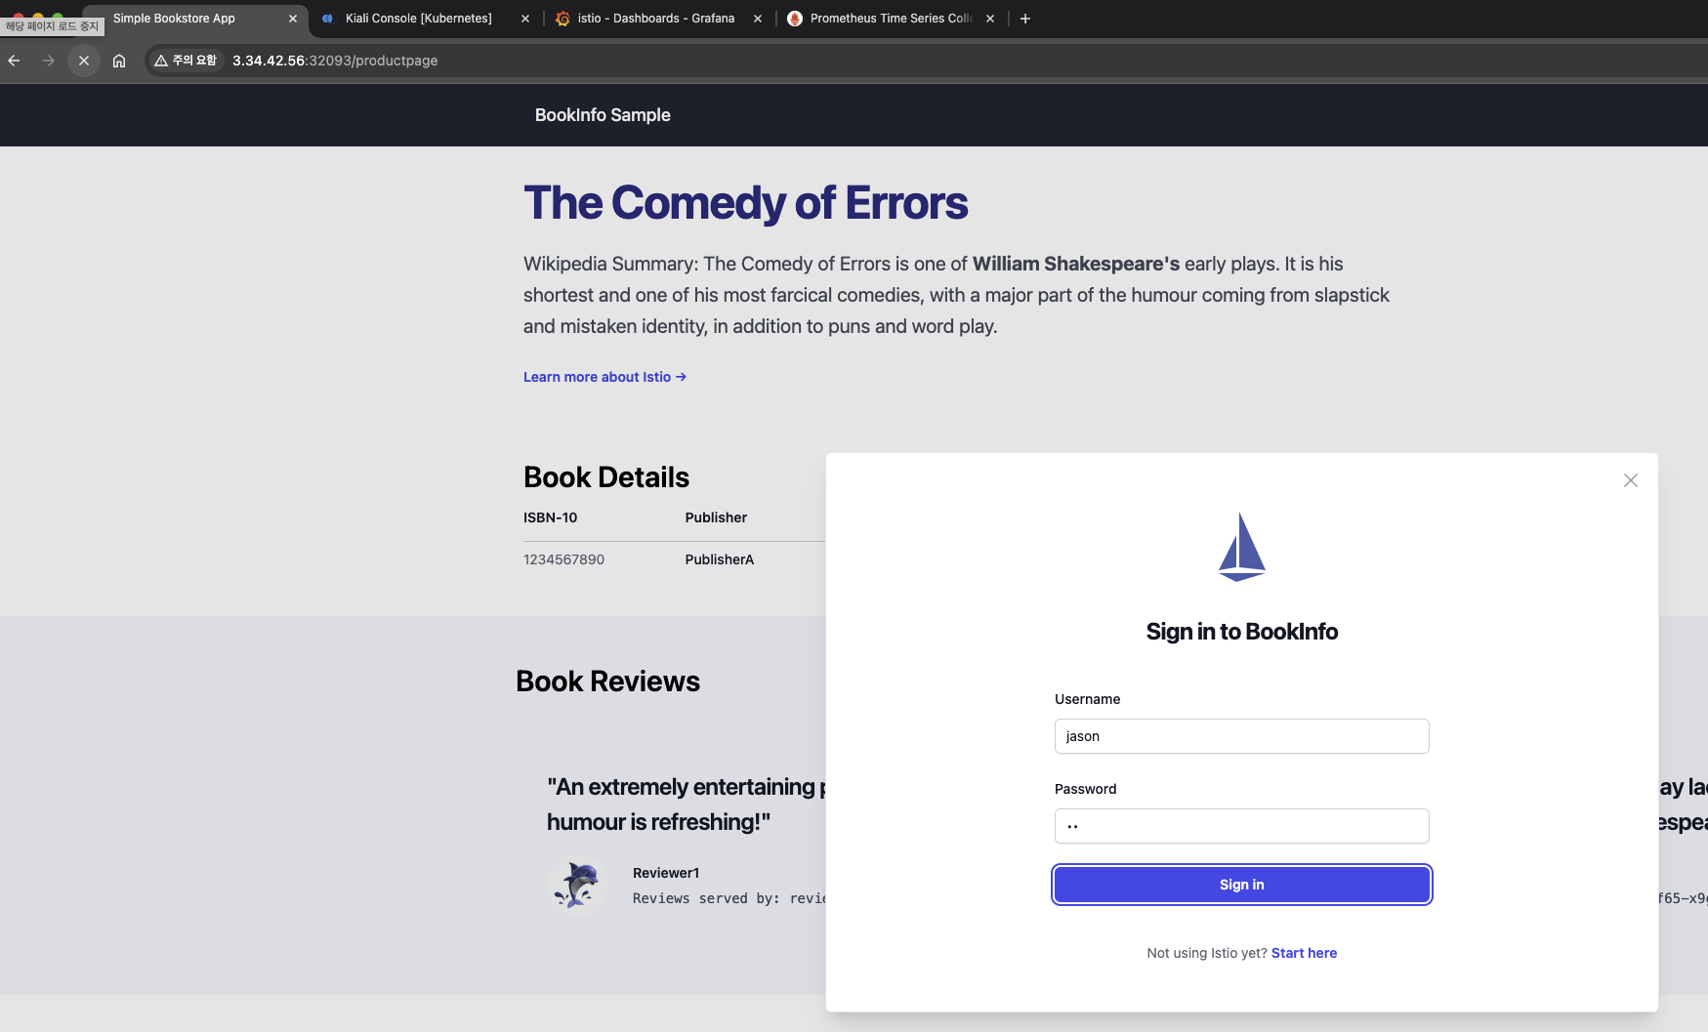Click the Prometheus tab favicon
Viewport: 1708px width, 1032px height.
click(795, 19)
